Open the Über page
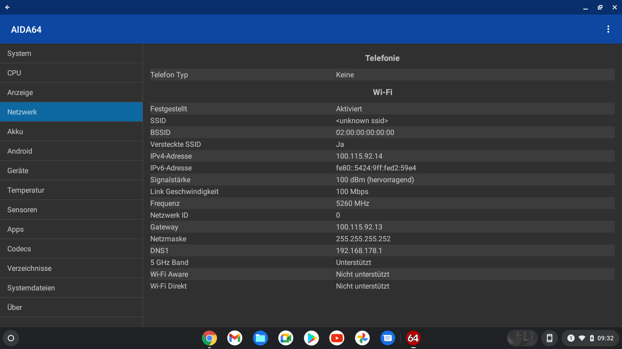The width and height of the screenshot is (622, 349). 71,308
